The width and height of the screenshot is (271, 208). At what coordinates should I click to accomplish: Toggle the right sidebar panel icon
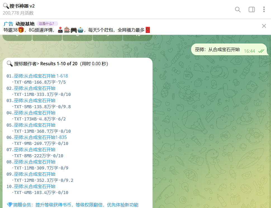[251, 9]
